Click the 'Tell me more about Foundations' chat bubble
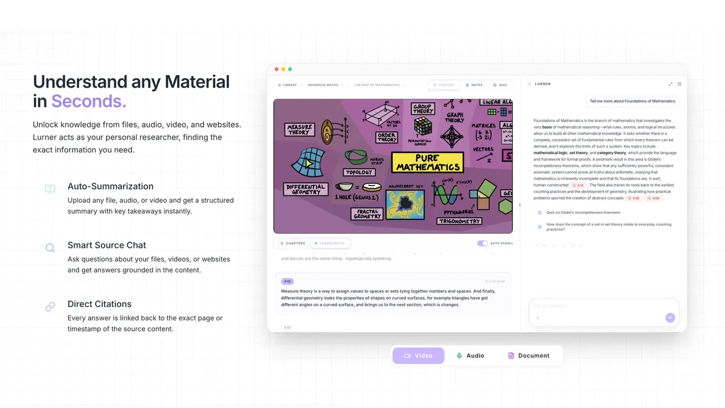Image resolution: width=725 pixels, height=408 pixels. [632, 101]
